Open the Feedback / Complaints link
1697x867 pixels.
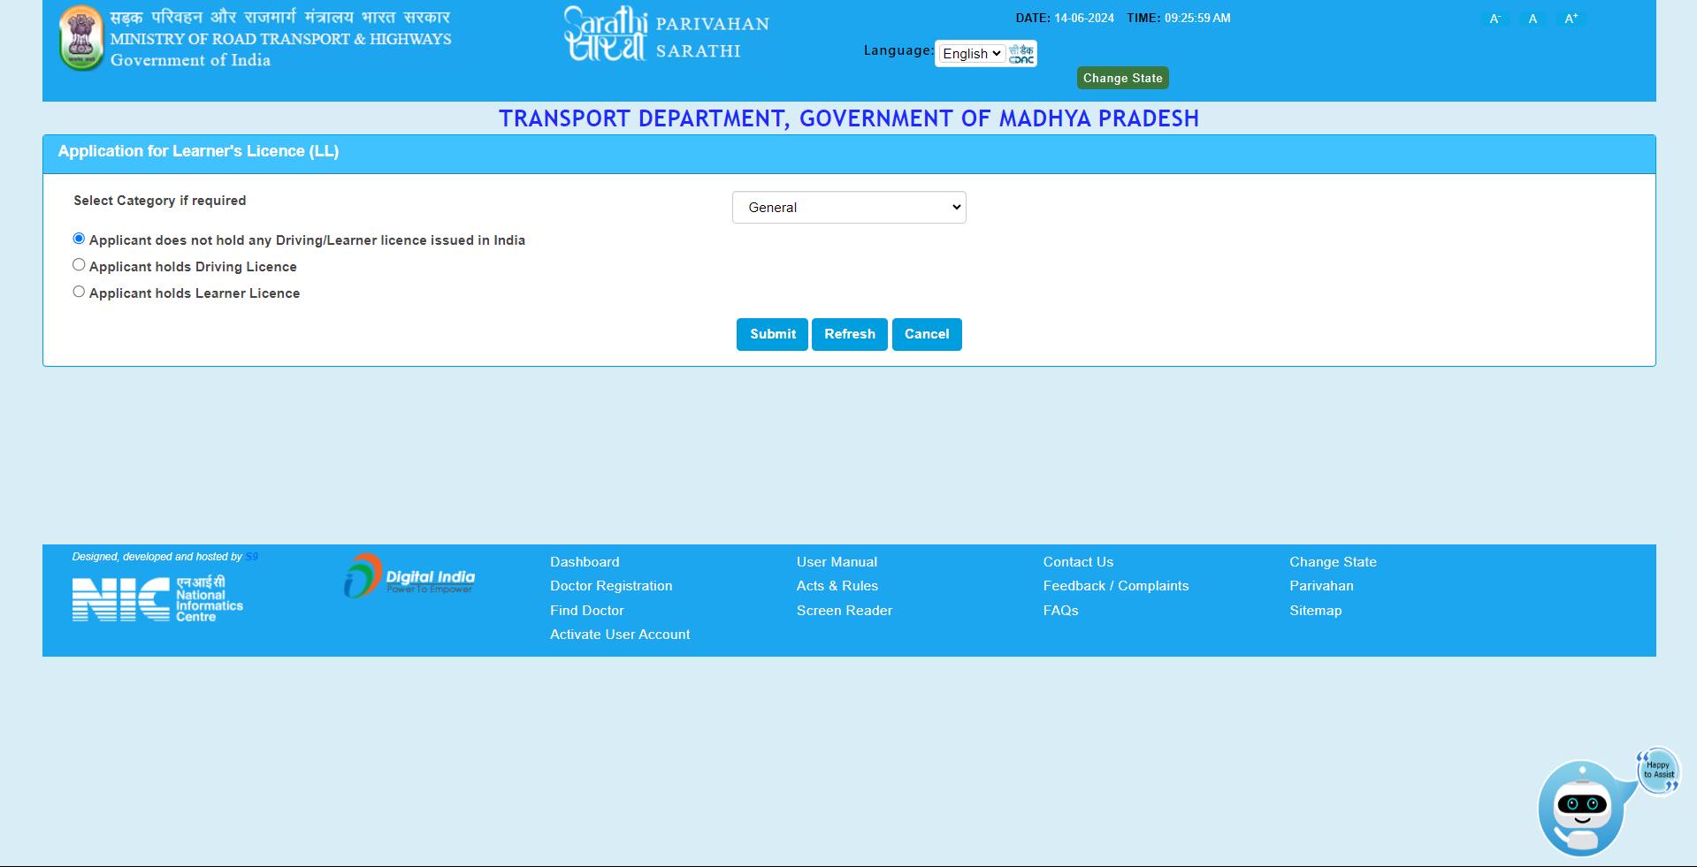click(x=1116, y=586)
